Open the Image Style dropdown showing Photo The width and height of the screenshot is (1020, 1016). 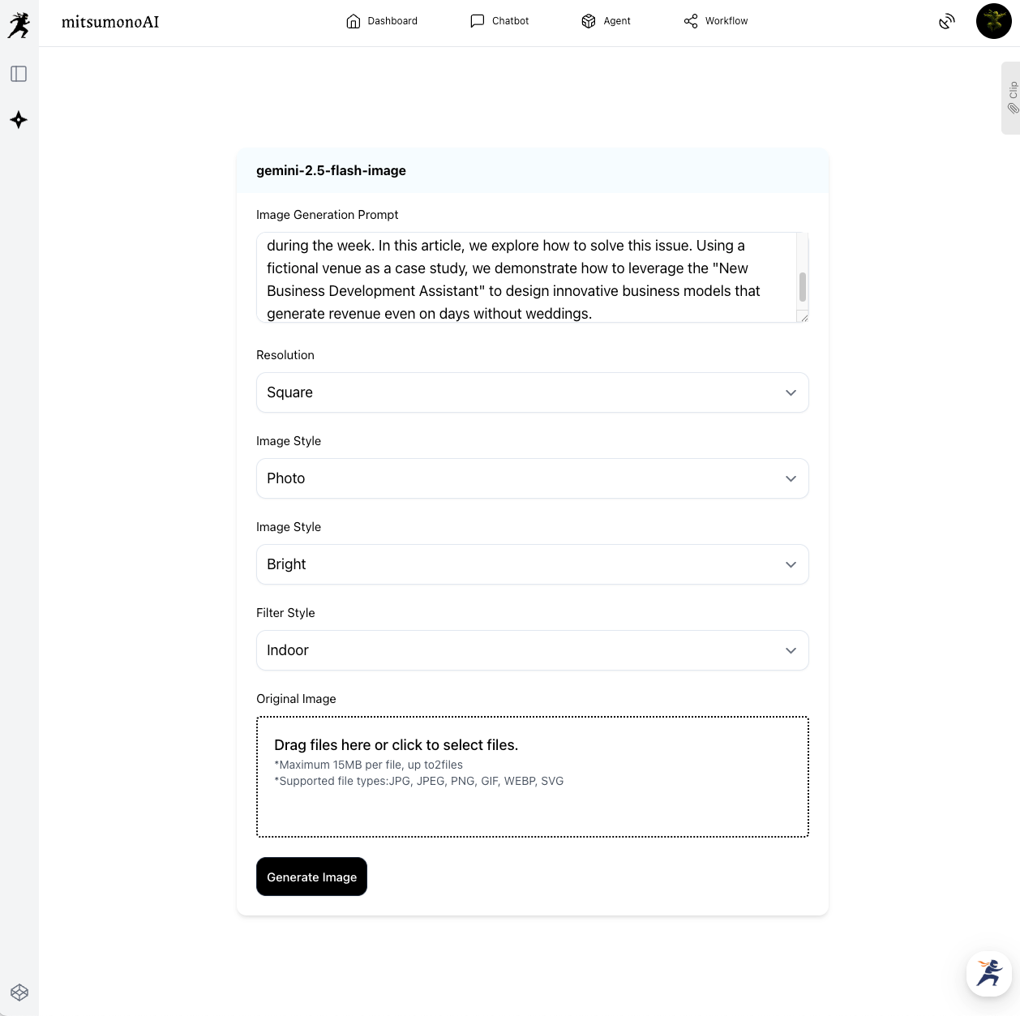[532, 478]
